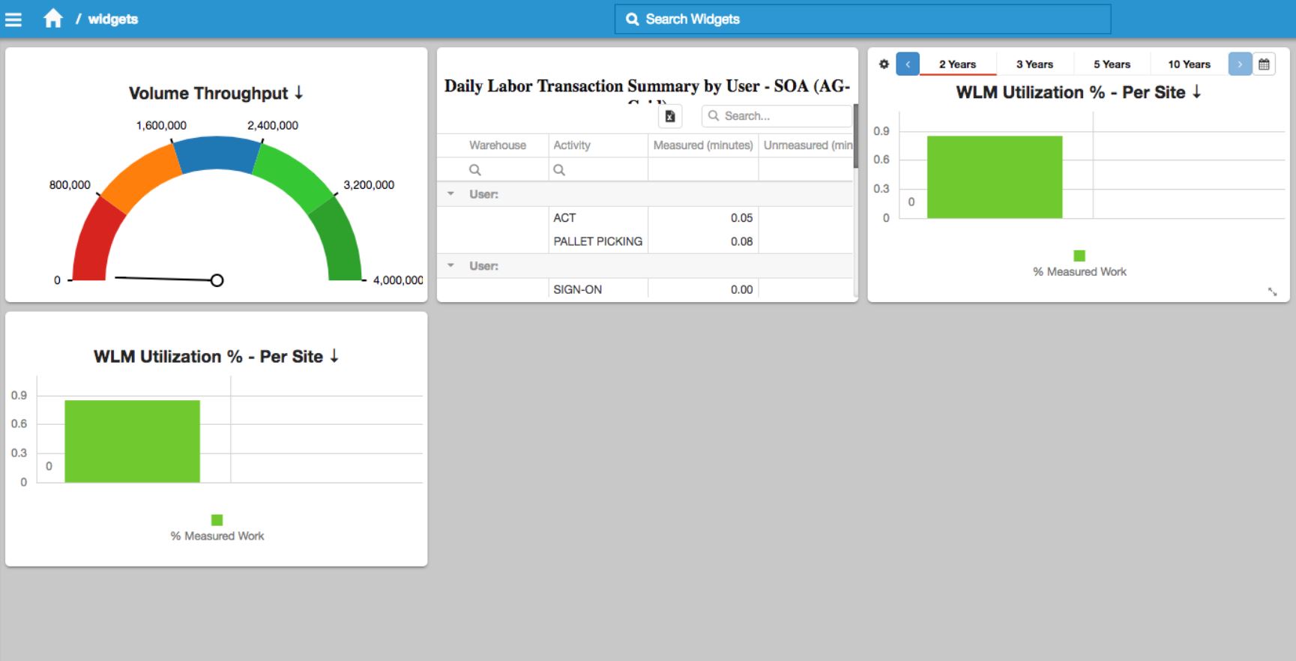Screen dimensions: 1296x661
Task: Export labor summary table to Excel
Action: [x=670, y=116]
